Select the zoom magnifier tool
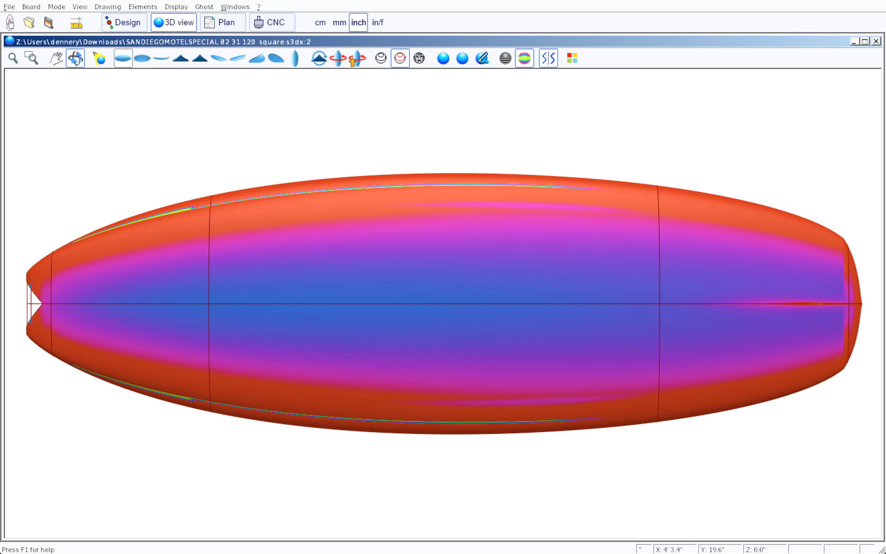Screen dimensions: 886x554 [13, 58]
